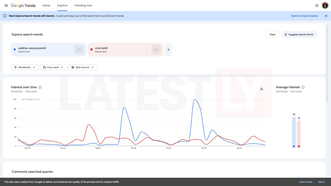Click the Thu 28 date label

133,148
